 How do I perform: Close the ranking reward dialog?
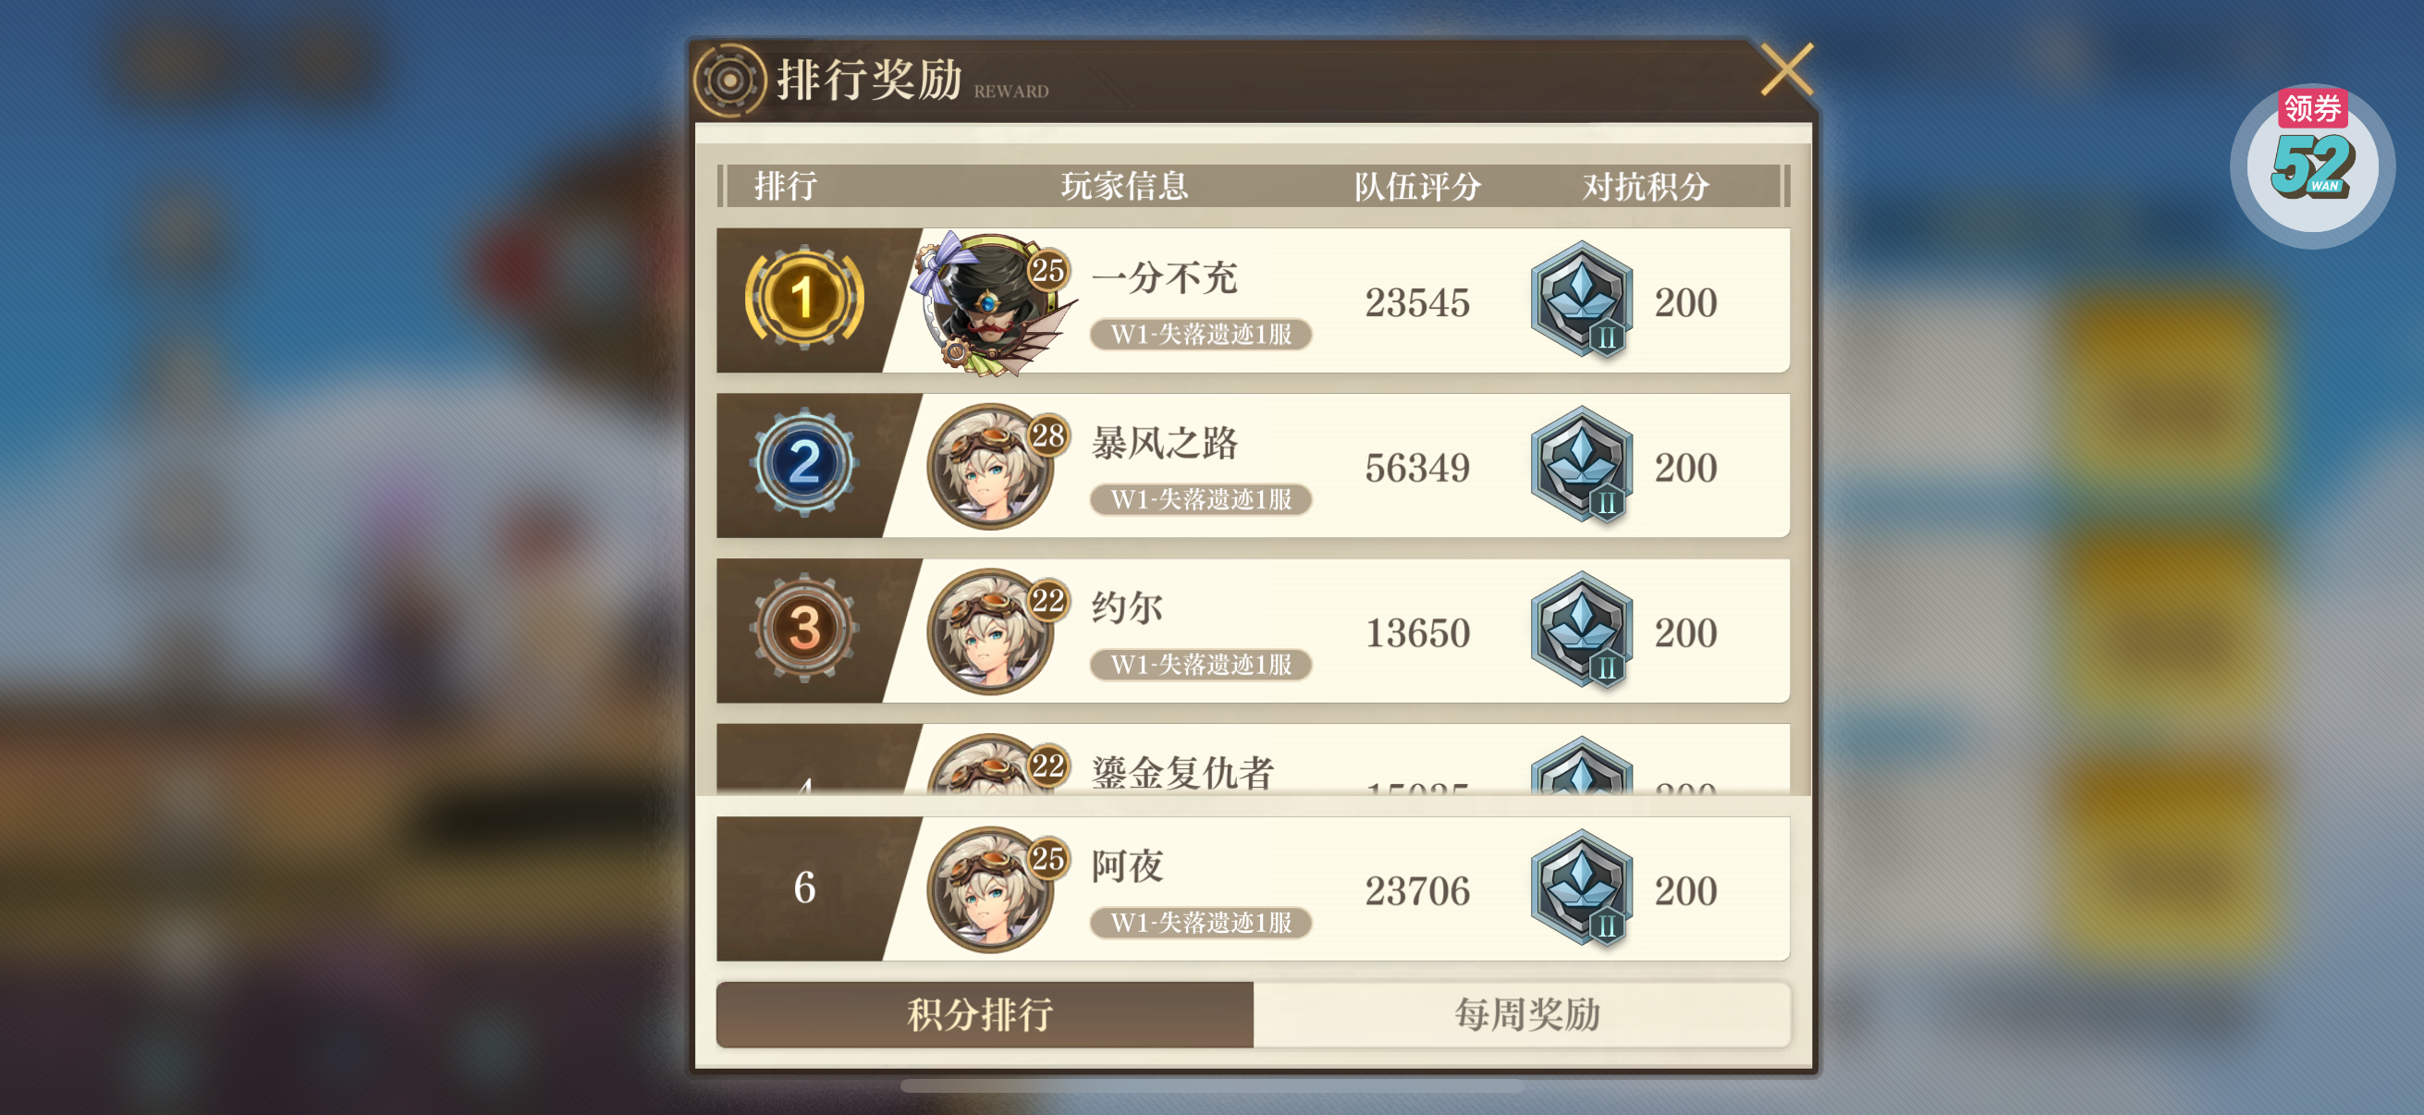(x=1786, y=69)
